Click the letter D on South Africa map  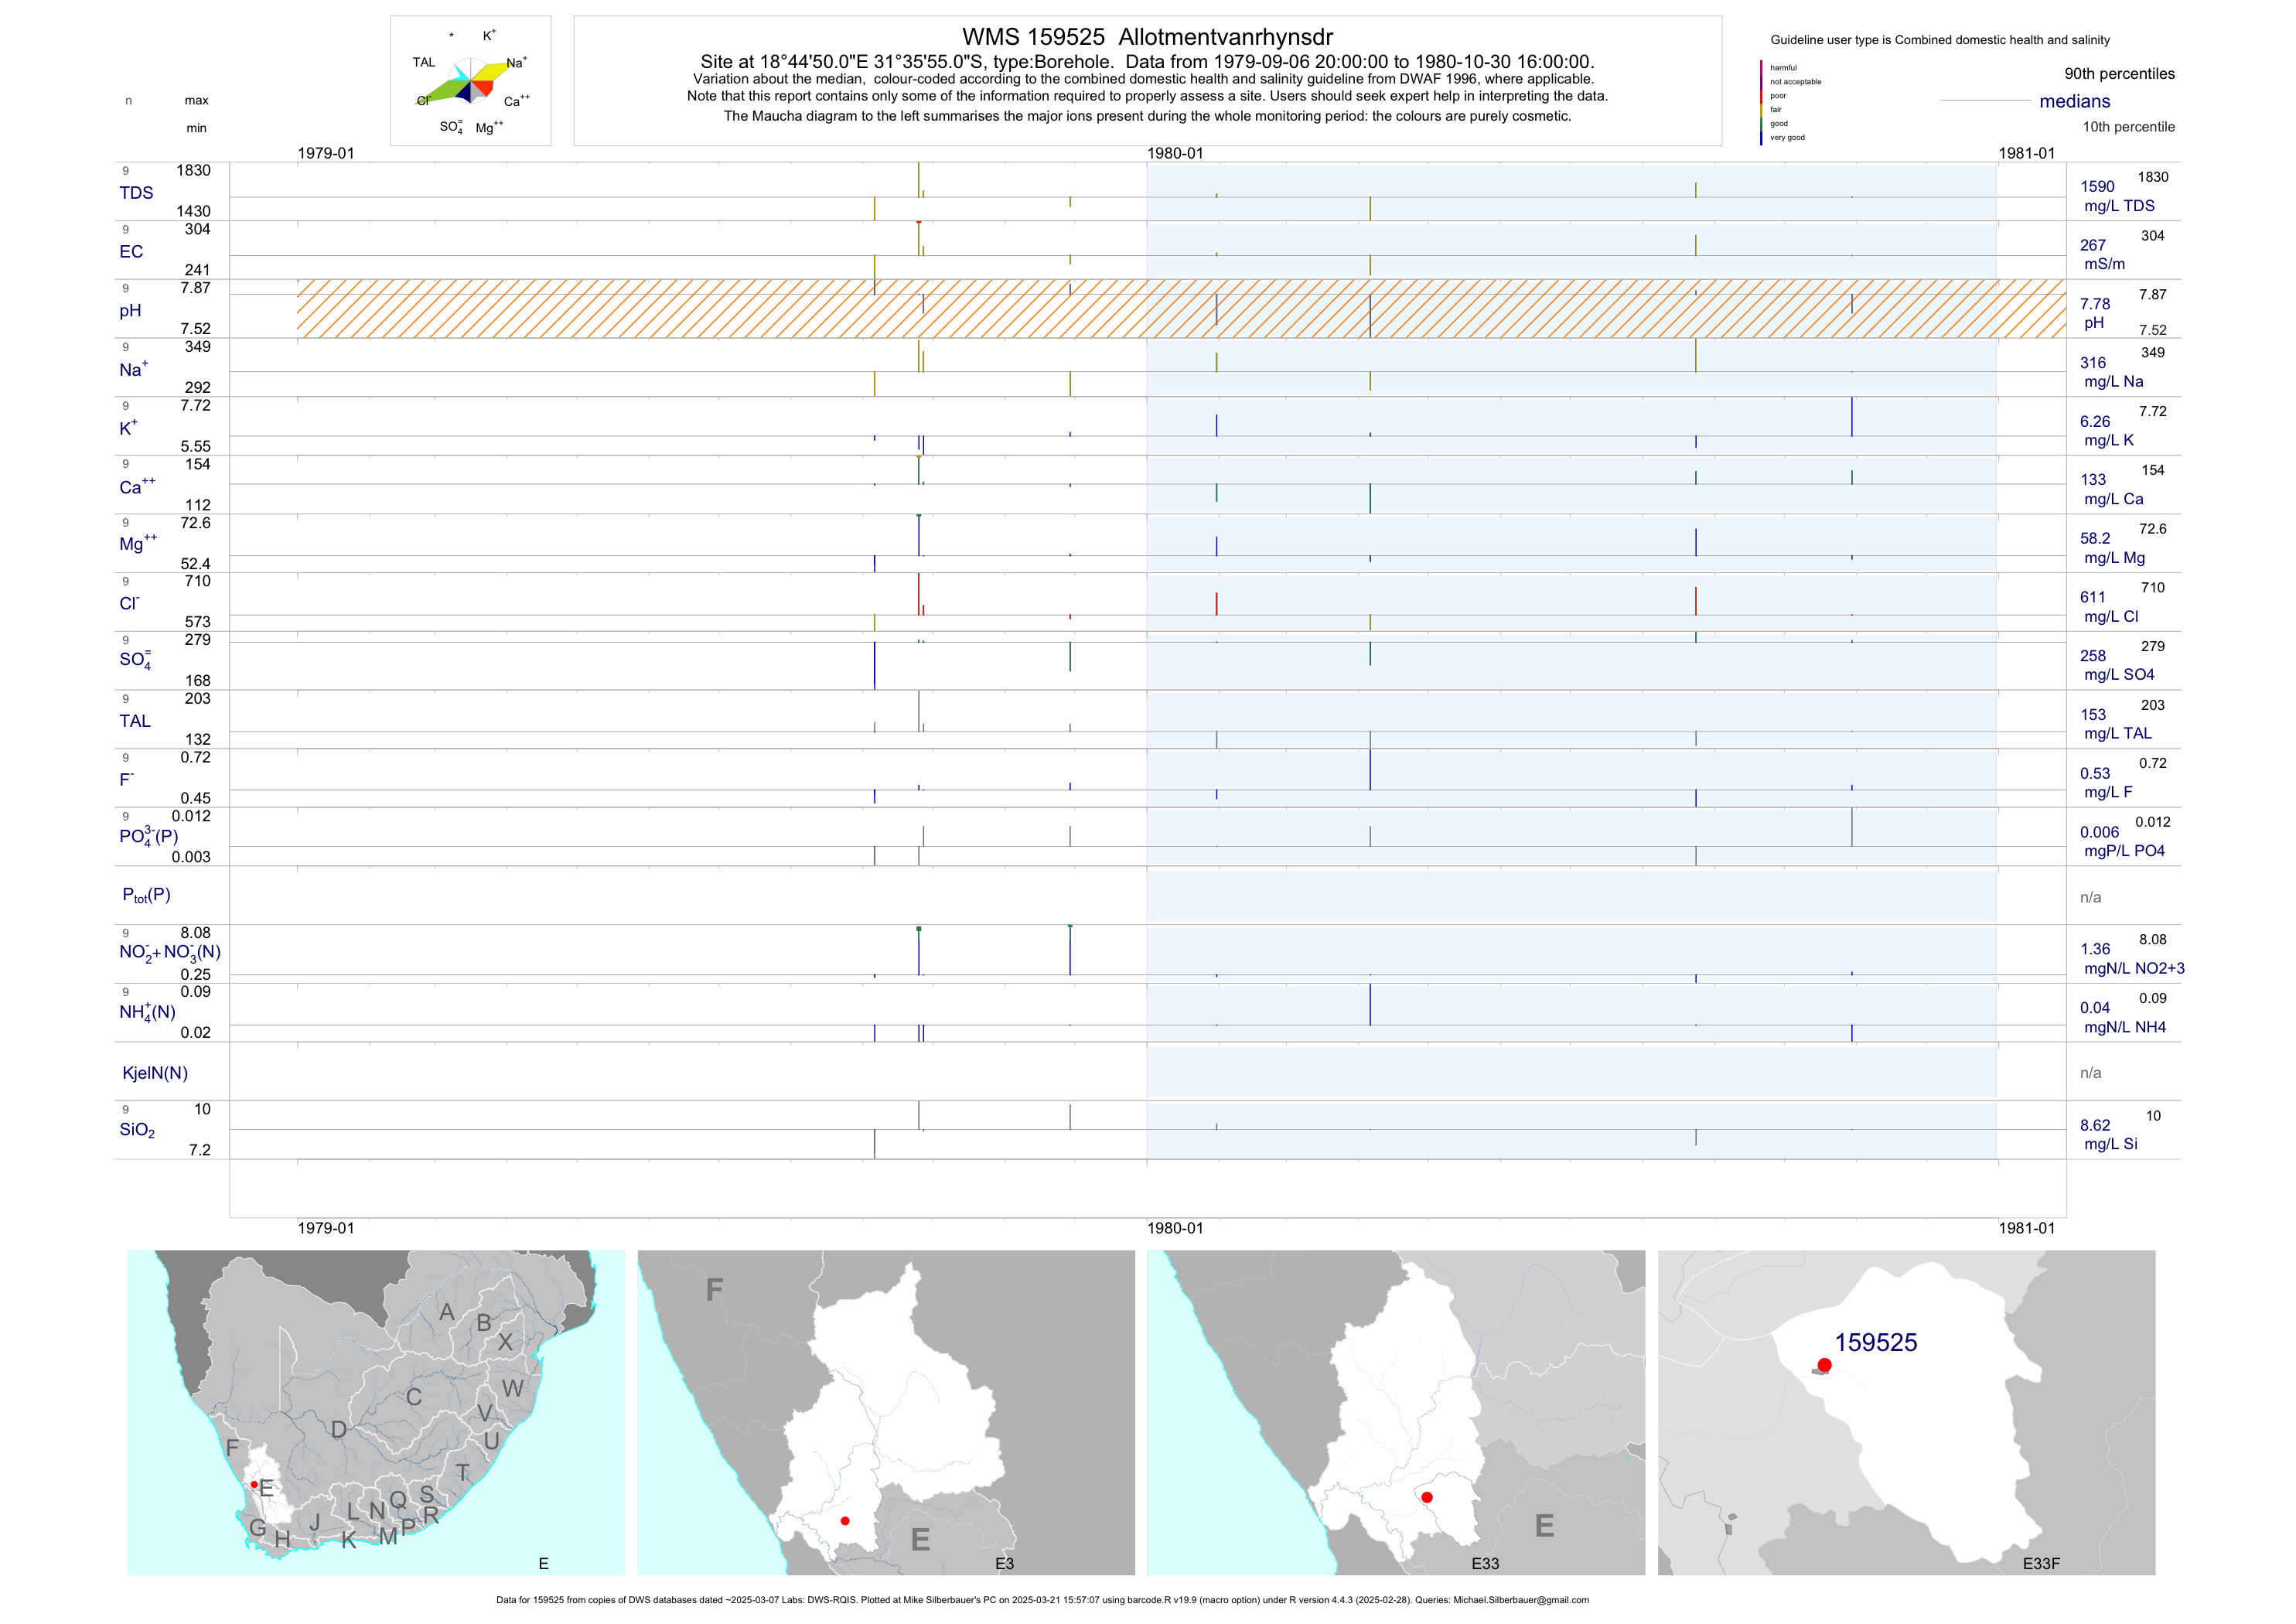tap(339, 1430)
